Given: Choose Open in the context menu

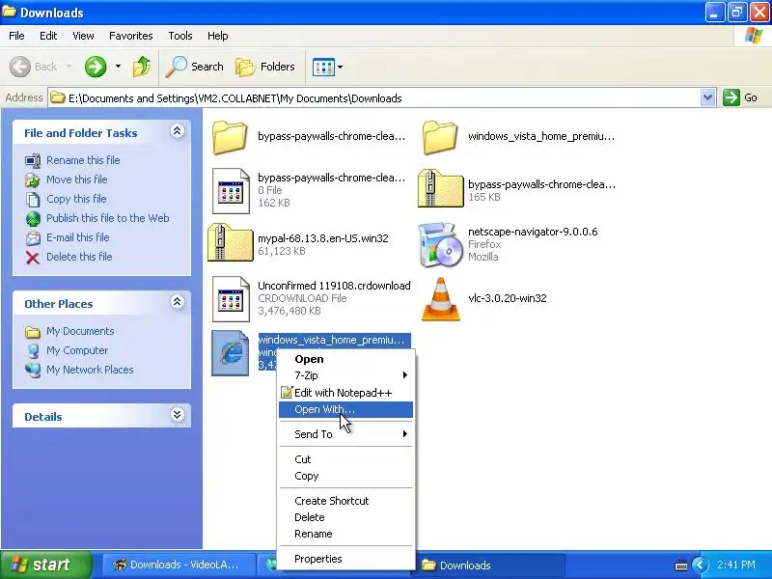Looking at the screenshot, I should [345, 359].
